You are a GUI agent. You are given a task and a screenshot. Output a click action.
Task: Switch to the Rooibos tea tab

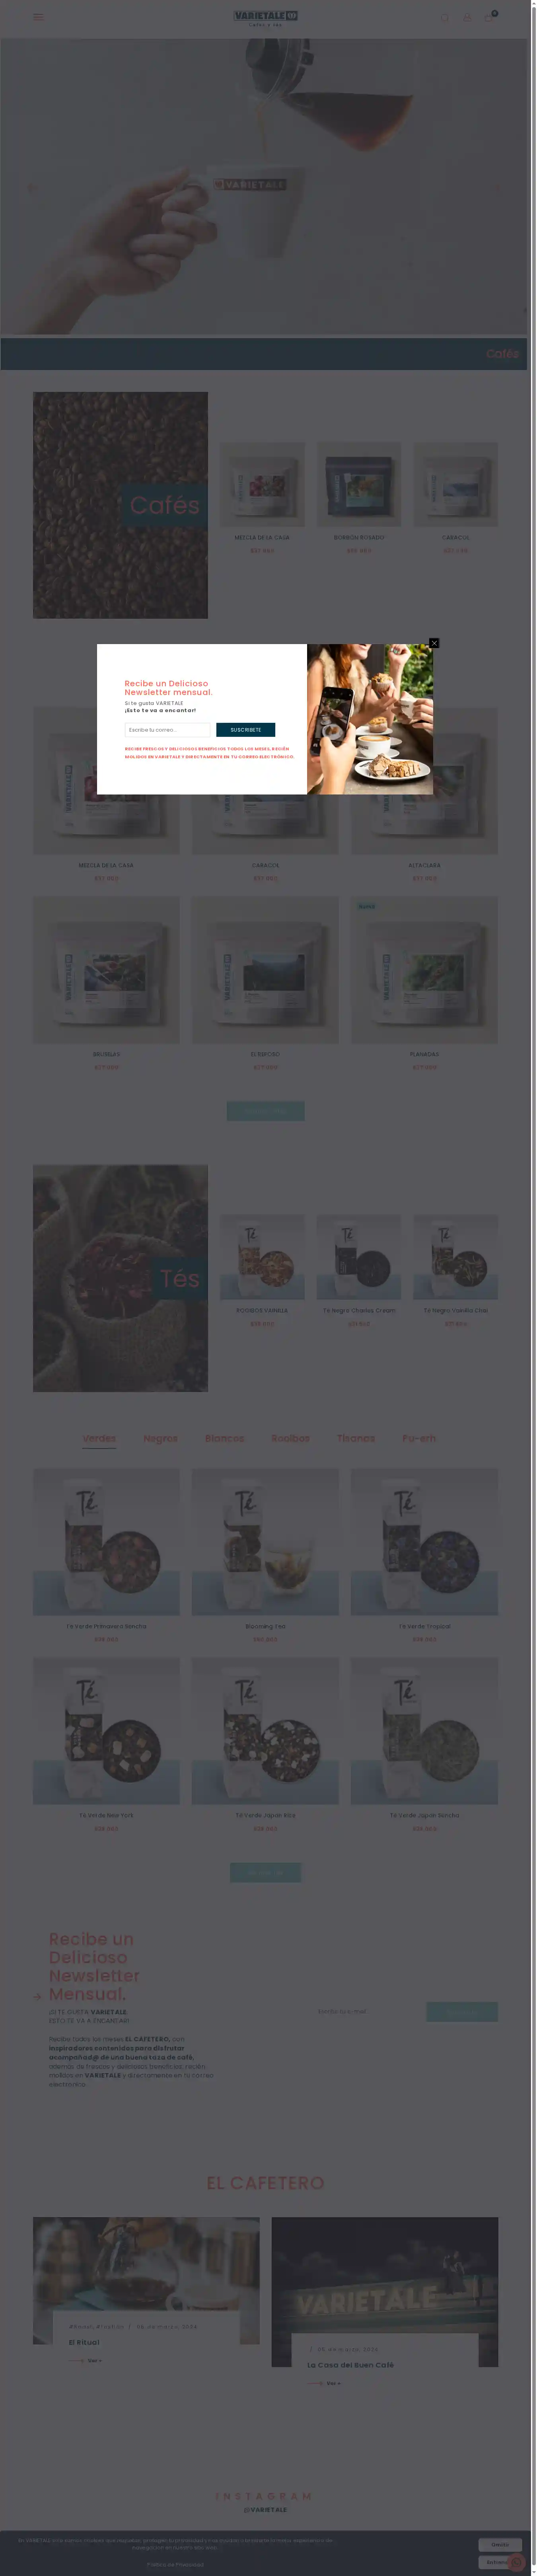click(290, 1438)
